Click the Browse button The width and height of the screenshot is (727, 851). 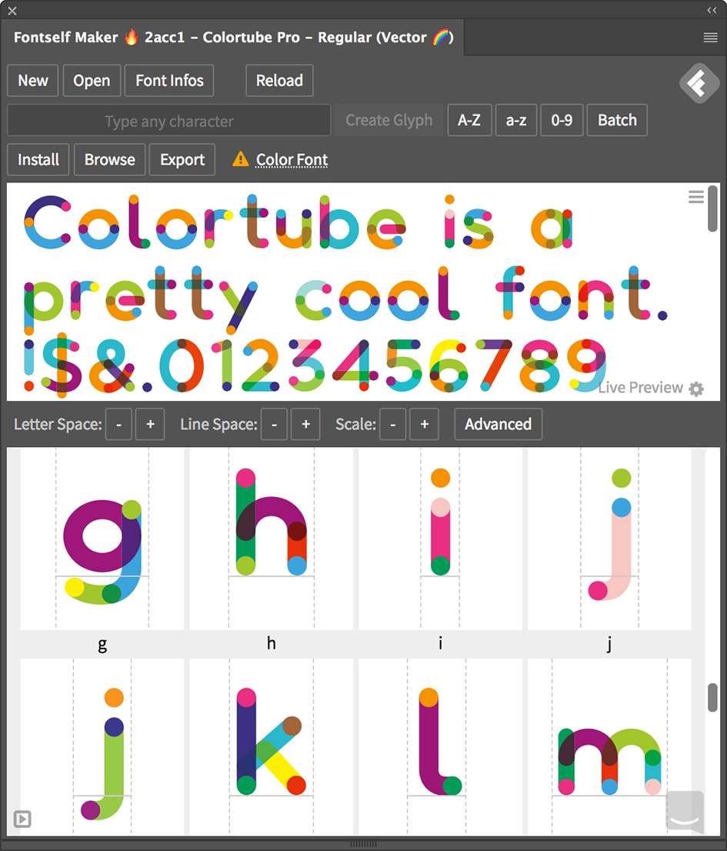coord(109,159)
